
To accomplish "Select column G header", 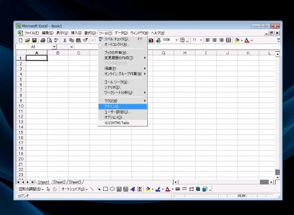I will (163, 53).
